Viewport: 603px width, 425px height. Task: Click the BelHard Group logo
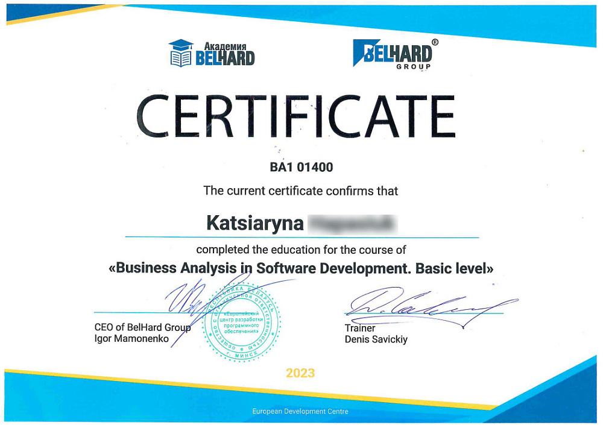pos(393,54)
